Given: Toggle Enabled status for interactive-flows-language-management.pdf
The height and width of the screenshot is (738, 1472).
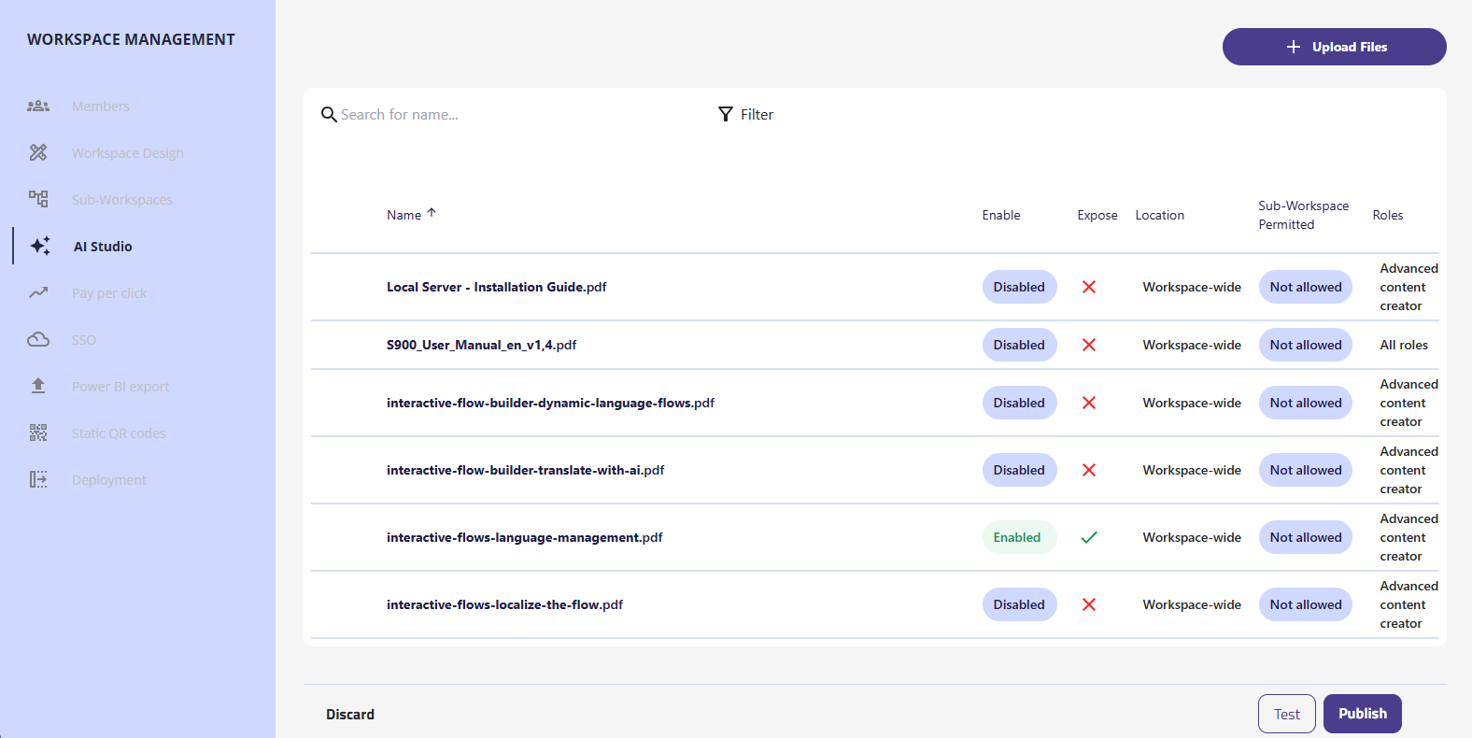Looking at the screenshot, I should pos(1017,537).
